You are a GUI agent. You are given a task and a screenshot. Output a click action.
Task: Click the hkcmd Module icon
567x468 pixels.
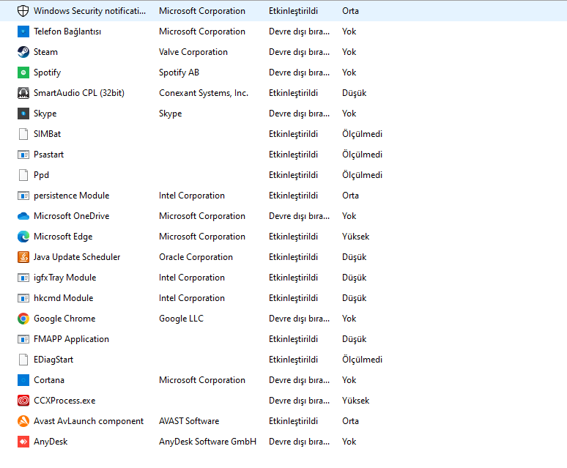23,298
